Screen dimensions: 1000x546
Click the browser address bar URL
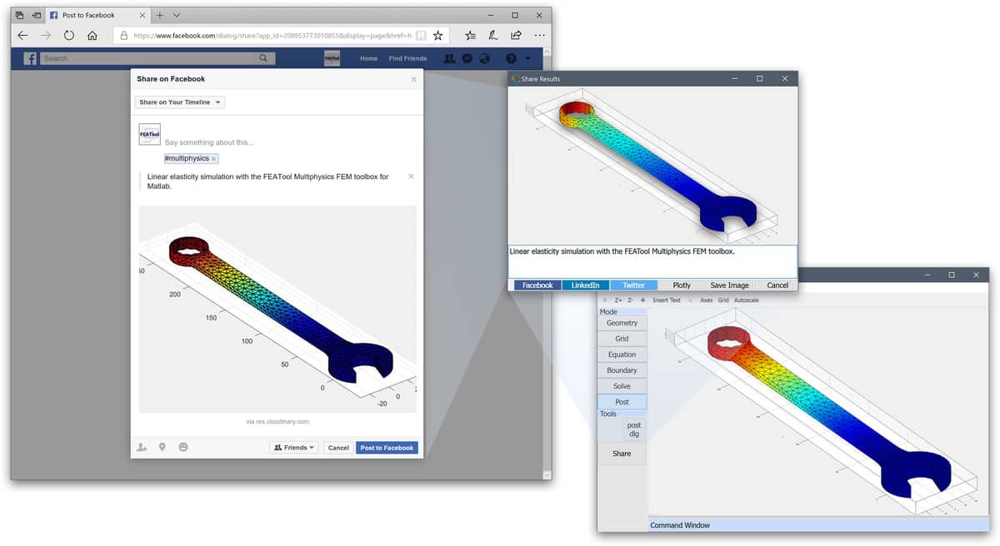(x=272, y=36)
